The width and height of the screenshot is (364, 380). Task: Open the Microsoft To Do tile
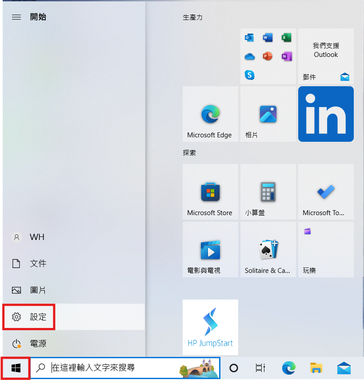326,192
